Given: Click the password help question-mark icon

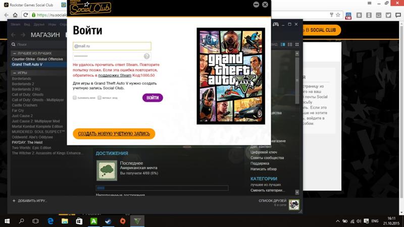Looking at the screenshot, I should (x=146, y=56).
